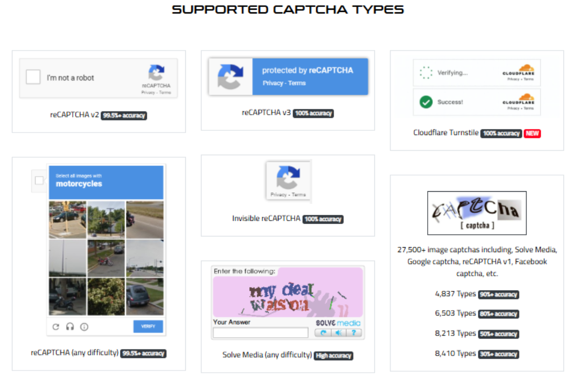The height and width of the screenshot is (377, 572).
Task: Check the "I'm not a robot" checkbox
Action: pos(33,77)
